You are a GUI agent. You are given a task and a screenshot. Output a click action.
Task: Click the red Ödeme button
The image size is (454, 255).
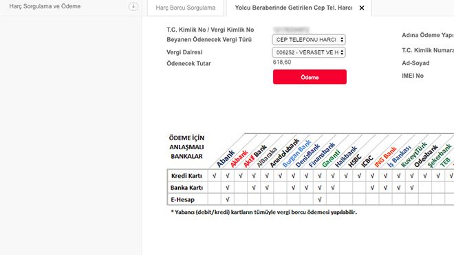pyautogui.click(x=310, y=77)
